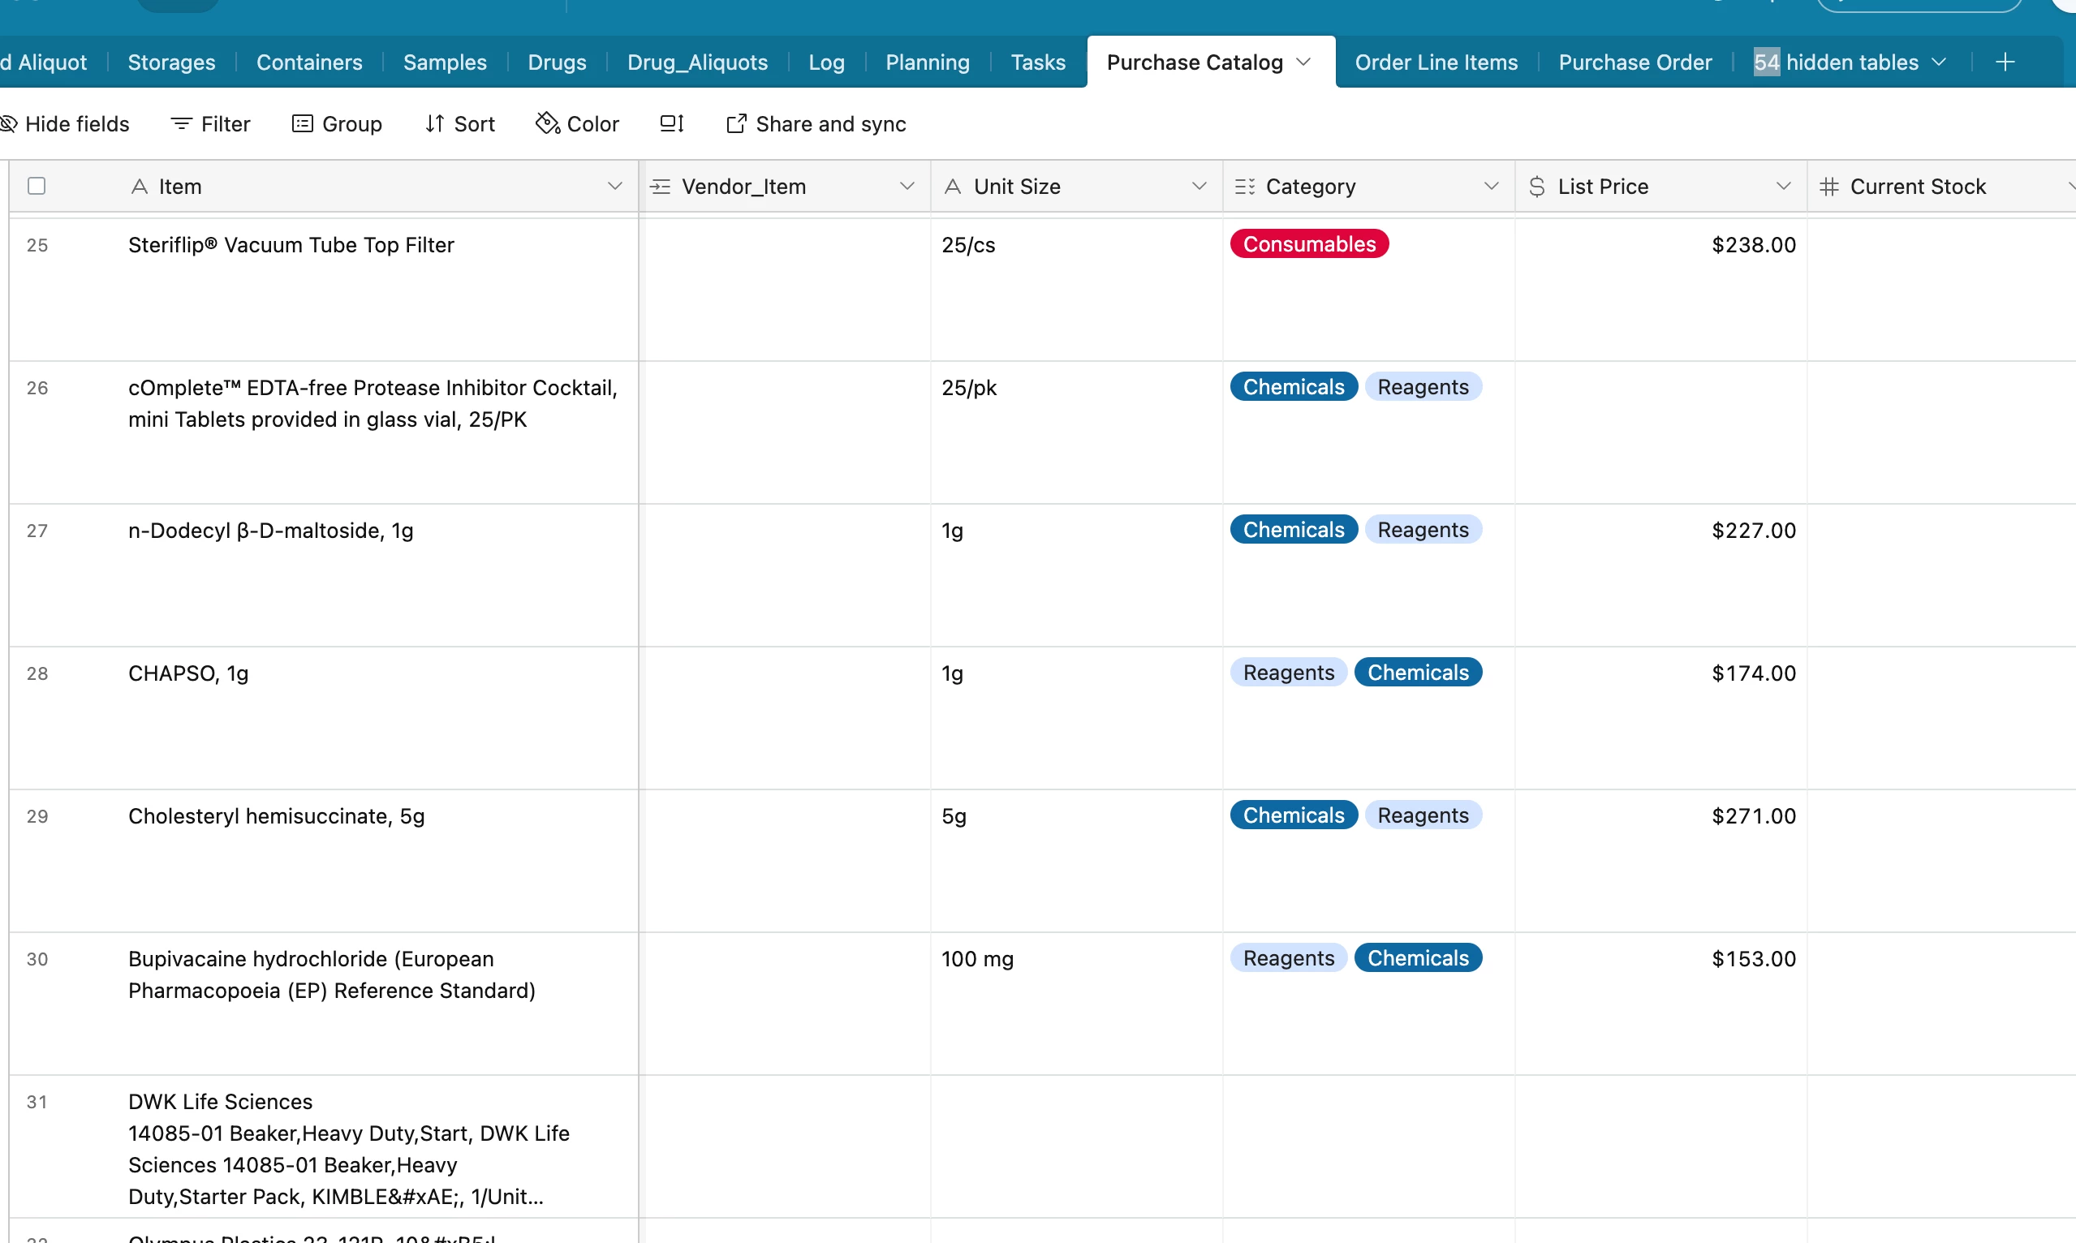Screen dimensions: 2076x1243
Task: Click the Category multi-select field icon
Action: pos(1244,186)
